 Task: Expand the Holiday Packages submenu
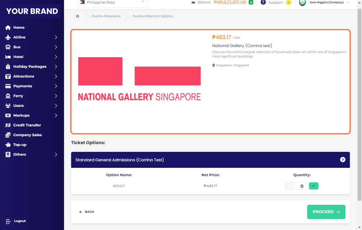coord(56,67)
